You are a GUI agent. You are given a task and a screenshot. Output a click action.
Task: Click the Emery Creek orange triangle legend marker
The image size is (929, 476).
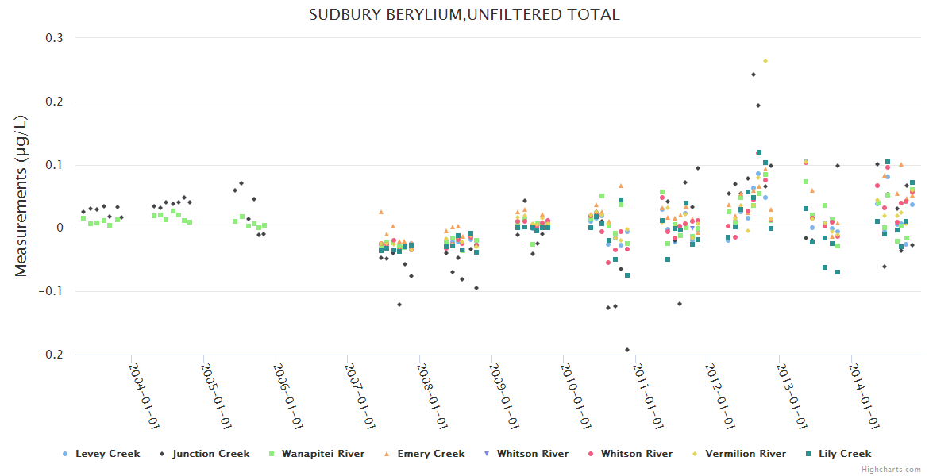(387, 454)
